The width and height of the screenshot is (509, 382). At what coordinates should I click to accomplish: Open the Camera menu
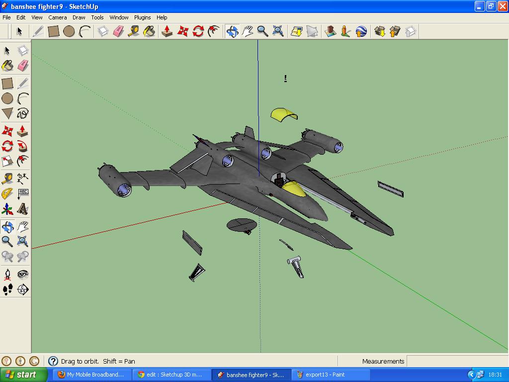click(58, 17)
